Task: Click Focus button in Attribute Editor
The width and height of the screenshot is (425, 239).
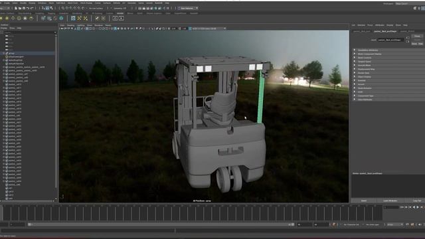Action: [x=417, y=37]
